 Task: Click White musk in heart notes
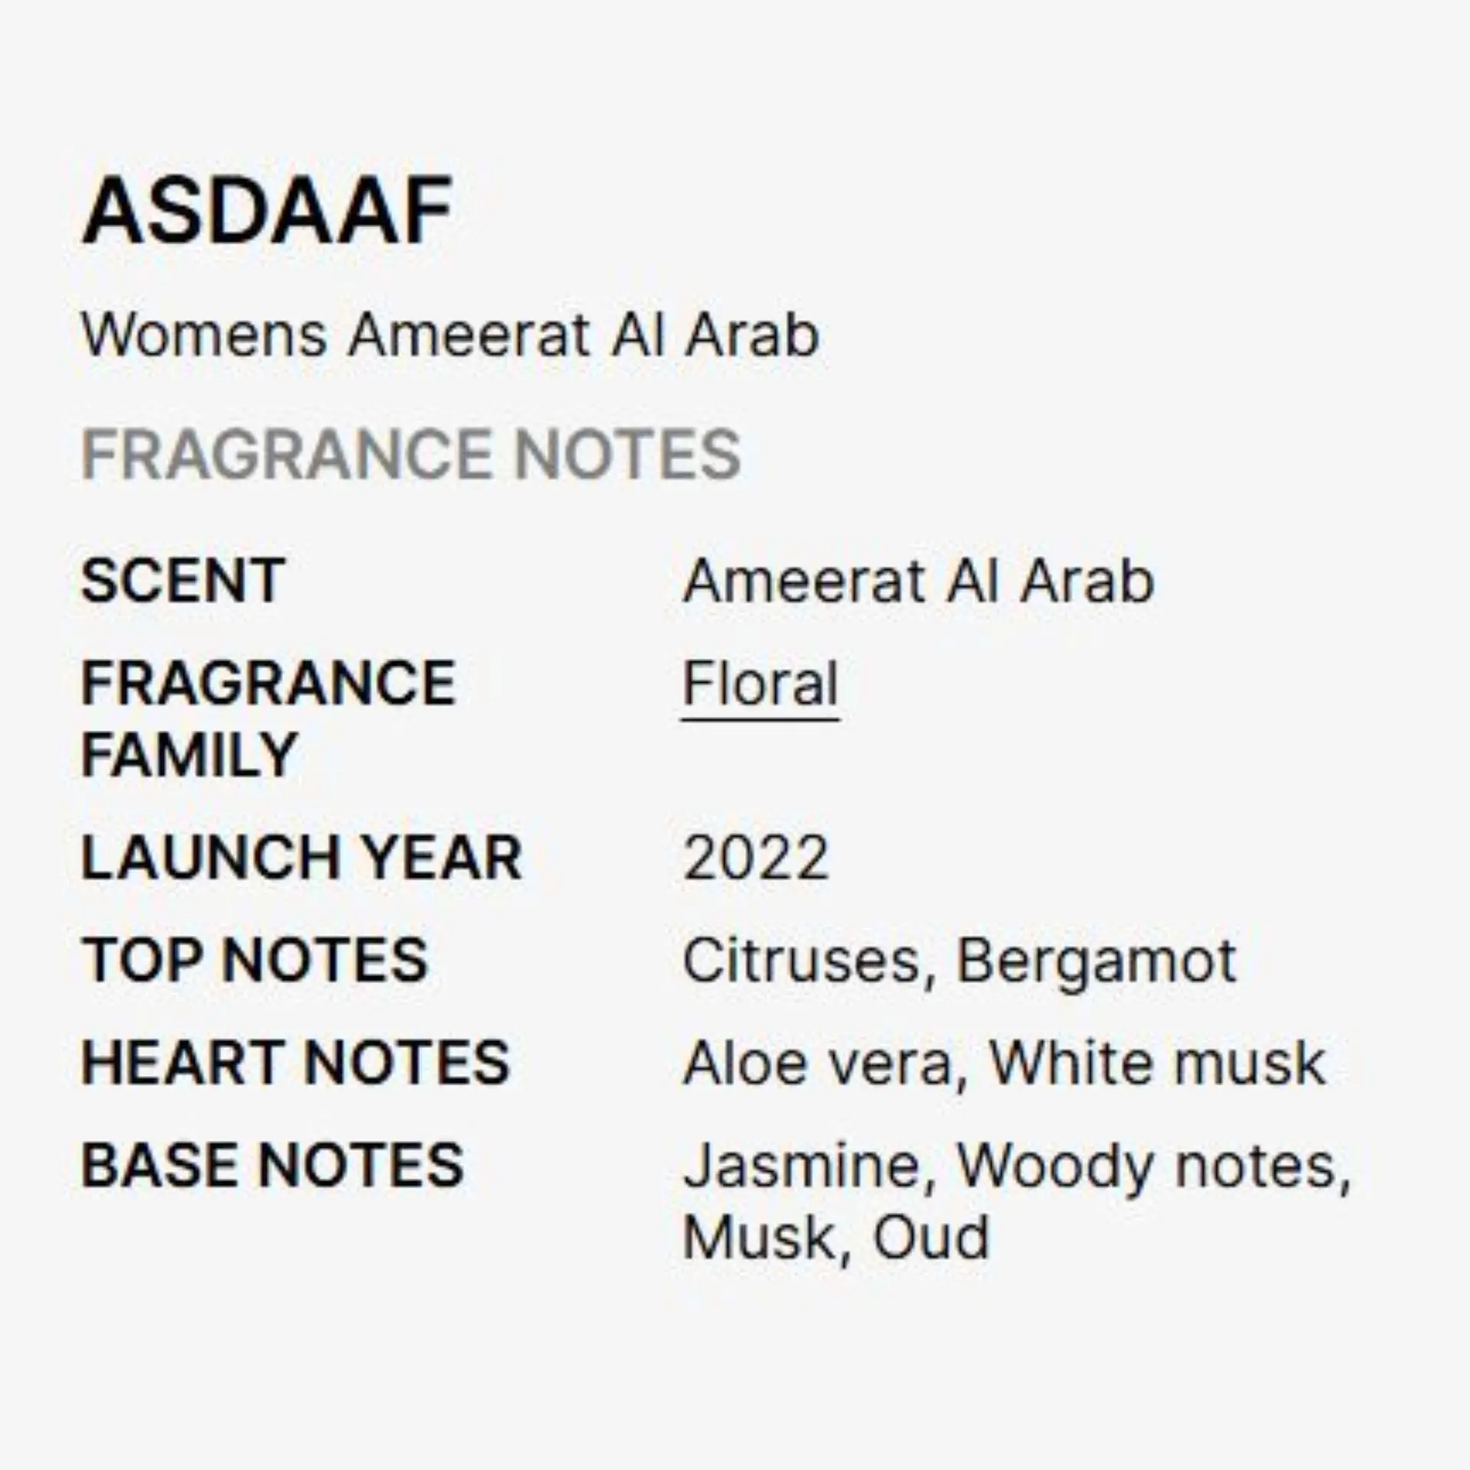[x=1157, y=1062]
